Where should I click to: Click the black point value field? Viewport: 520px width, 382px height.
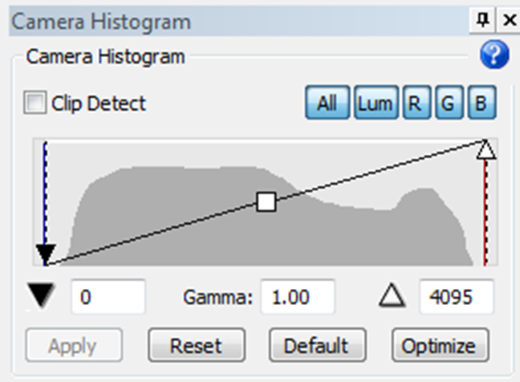point(108,298)
